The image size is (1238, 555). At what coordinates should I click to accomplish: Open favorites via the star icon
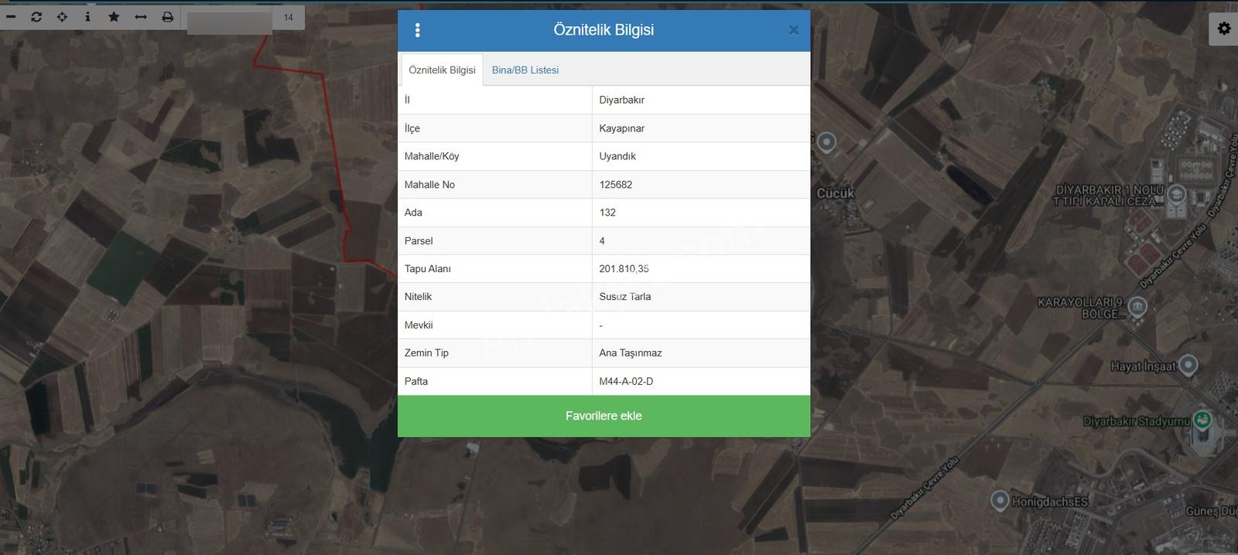pos(114,16)
